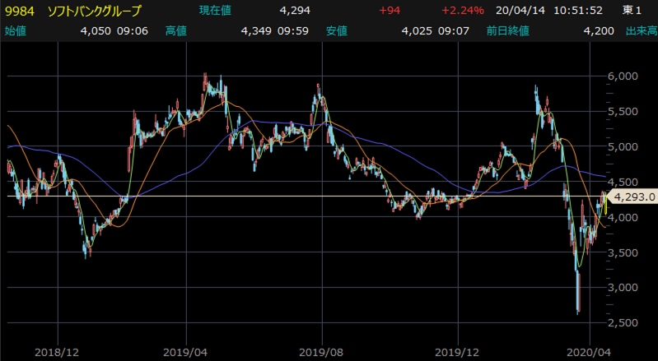
Task: Click the 5,500 price axis label
Action: click(x=623, y=111)
